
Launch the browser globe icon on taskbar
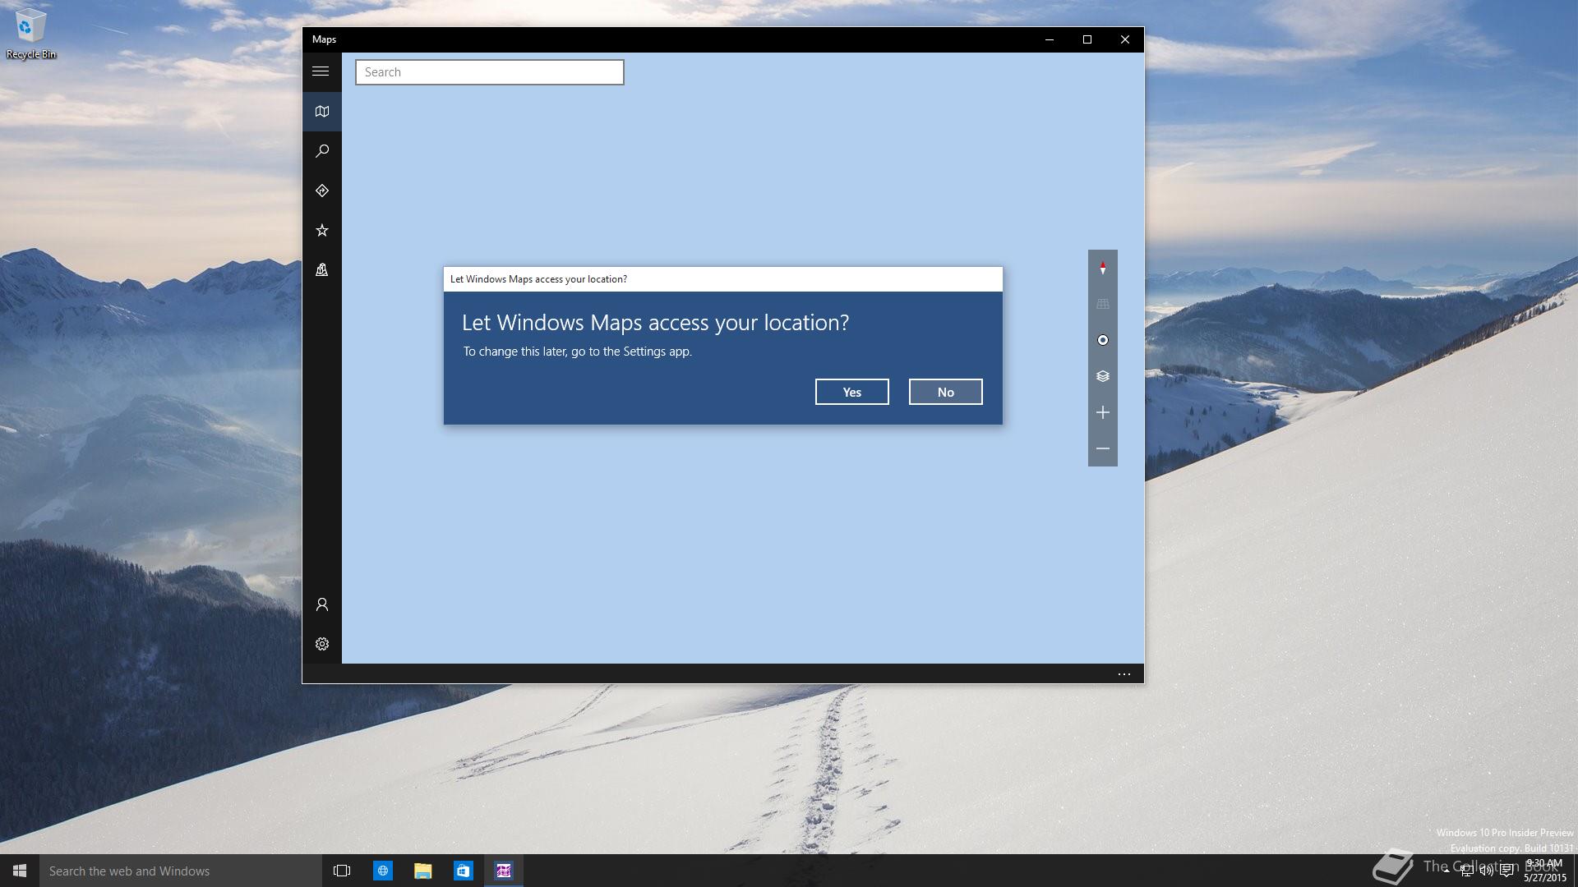point(383,871)
